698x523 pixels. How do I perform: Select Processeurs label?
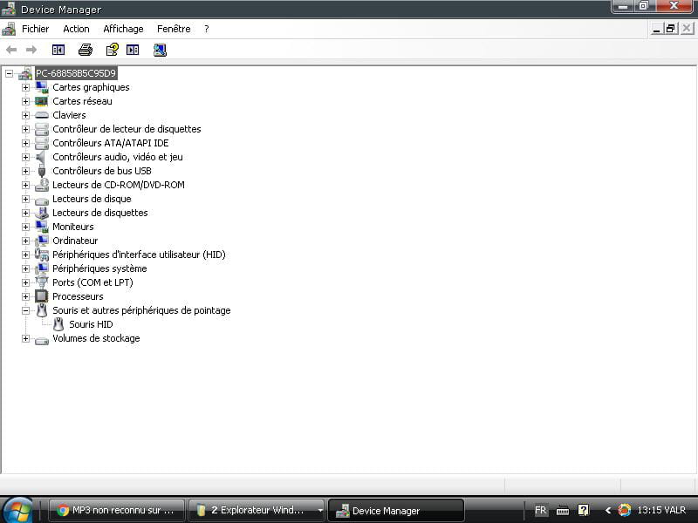tap(78, 296)
